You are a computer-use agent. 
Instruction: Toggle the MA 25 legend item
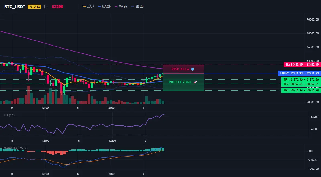104,7
